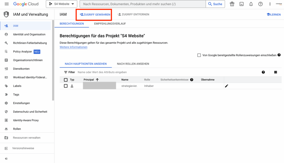The height and width of the screenshot is (163, 284).
Task: Open the S4 Website project selector dropdown
Action: [x=62, y=4]
